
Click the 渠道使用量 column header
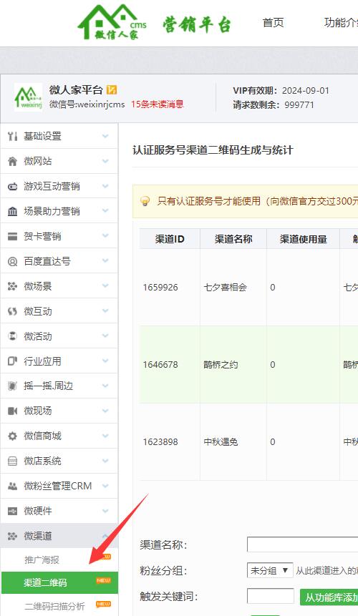pos(304,239)
